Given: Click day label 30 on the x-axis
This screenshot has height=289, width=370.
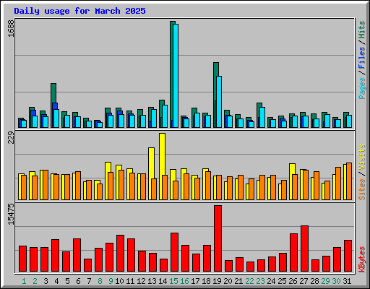Looking at the screenshot, I should click(x=336, y=281).
